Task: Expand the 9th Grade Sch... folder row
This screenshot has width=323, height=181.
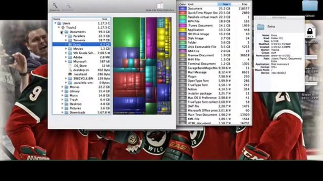Action: coord(66,53)
